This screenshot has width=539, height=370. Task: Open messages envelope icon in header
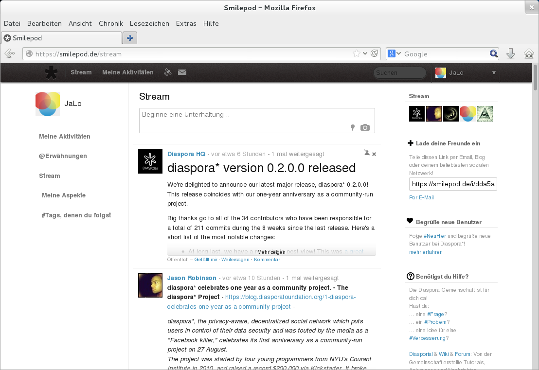tap(182, 72)
